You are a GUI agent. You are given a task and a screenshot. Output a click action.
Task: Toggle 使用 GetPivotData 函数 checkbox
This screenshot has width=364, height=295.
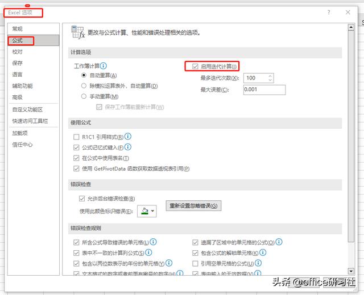click(76, 168)
